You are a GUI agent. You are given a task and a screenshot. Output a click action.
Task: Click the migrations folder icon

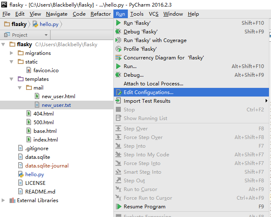tap(21, 53)
